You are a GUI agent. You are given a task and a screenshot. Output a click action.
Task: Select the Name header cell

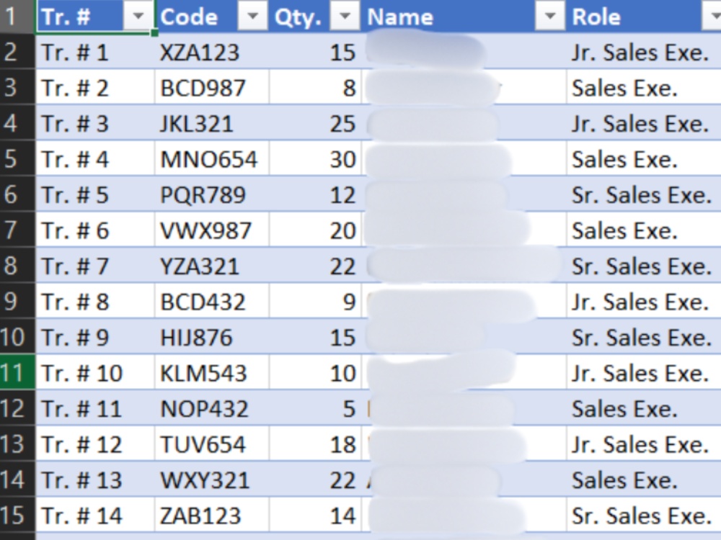pyautogui.click(x=464, y=17)
